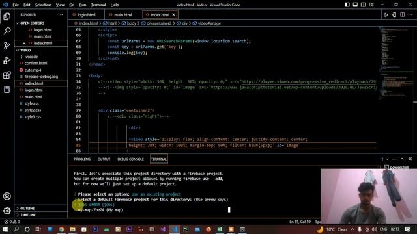Open the Accounts icon in activity bar

pyautogui.click(x=7, y=196)
